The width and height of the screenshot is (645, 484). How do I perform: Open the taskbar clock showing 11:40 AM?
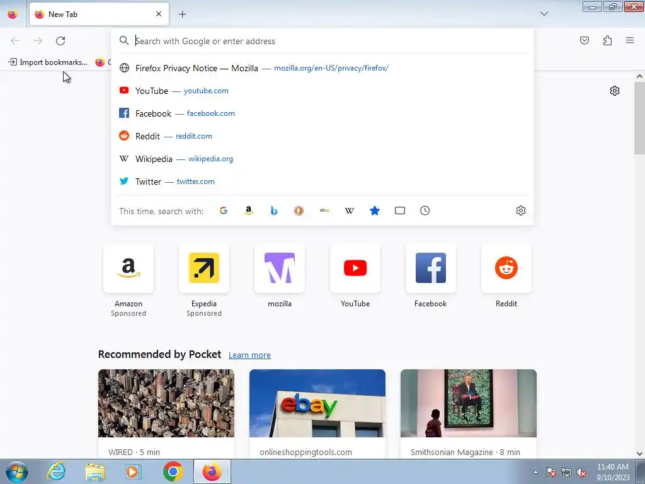pos(613,472)
